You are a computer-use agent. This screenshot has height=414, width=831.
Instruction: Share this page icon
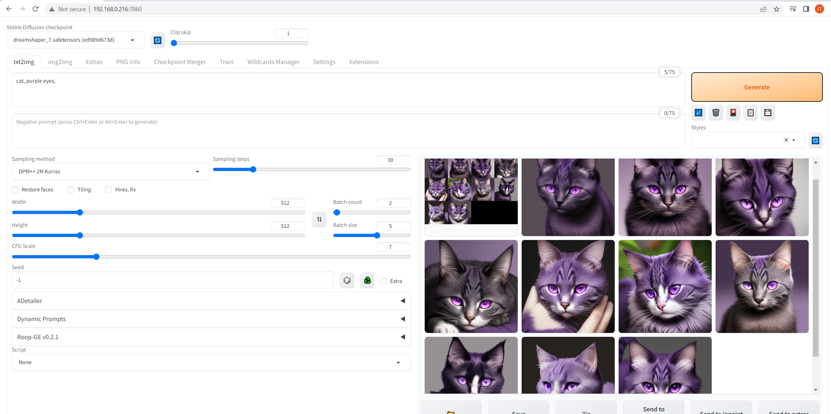[763, 9]
